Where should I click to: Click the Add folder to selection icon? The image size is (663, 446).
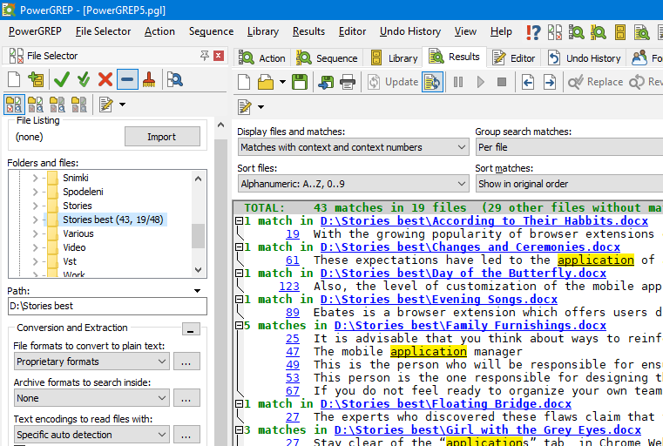point(37,79)
